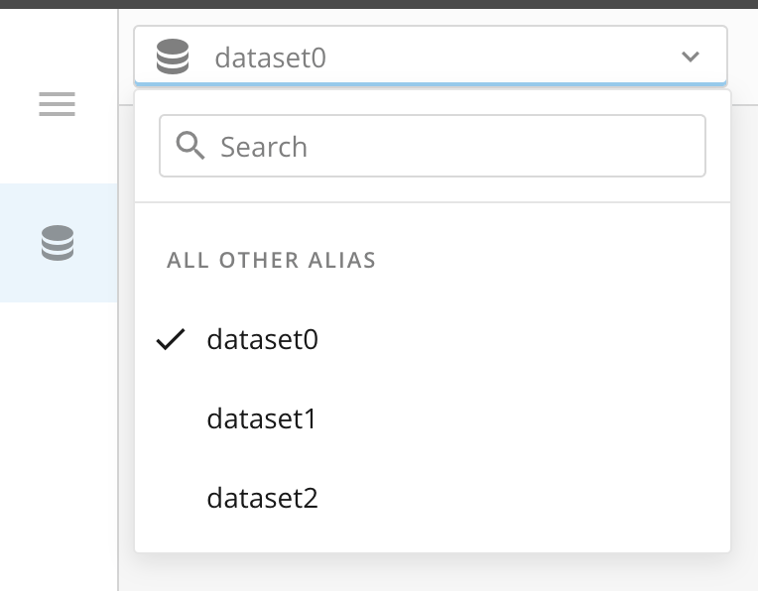
Task: Click the dataset0 label in the selector box
Action: click(x=270, y=58)
